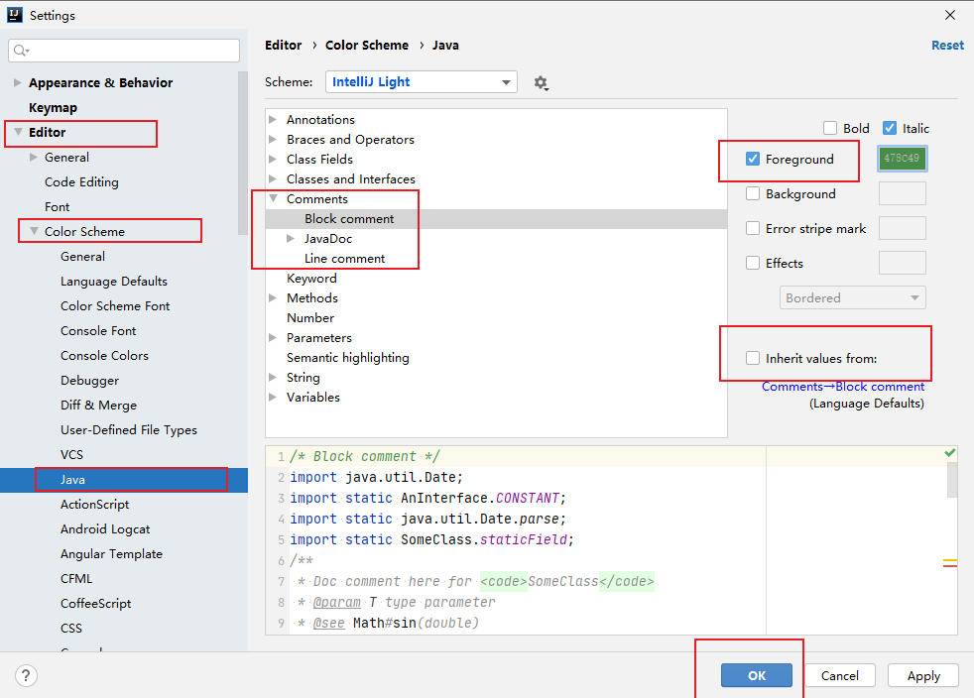Click the empty Effects color swatch
Viewport: 974px width, 698px height.
coord(902,263)
